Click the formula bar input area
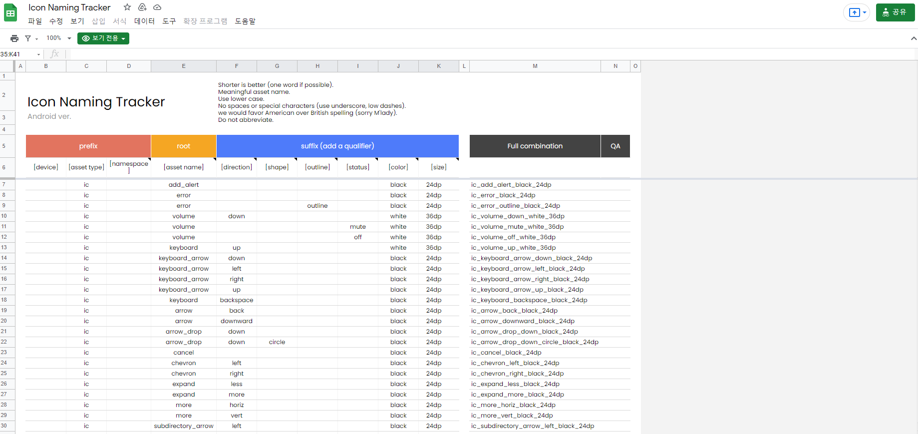Screen dimensions: 918x434 pyautogui.click(x=492, y=54)
